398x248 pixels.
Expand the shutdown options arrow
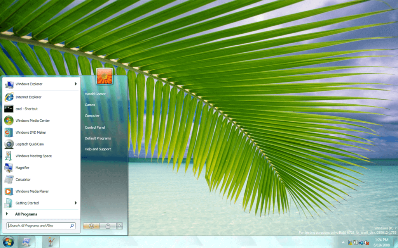point(119,226)
